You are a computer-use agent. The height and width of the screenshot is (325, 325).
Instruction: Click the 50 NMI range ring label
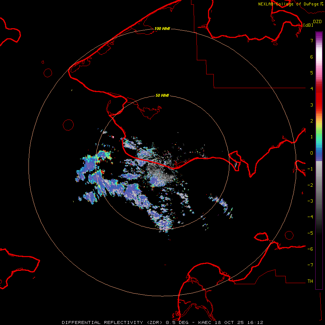click(162, 95)
